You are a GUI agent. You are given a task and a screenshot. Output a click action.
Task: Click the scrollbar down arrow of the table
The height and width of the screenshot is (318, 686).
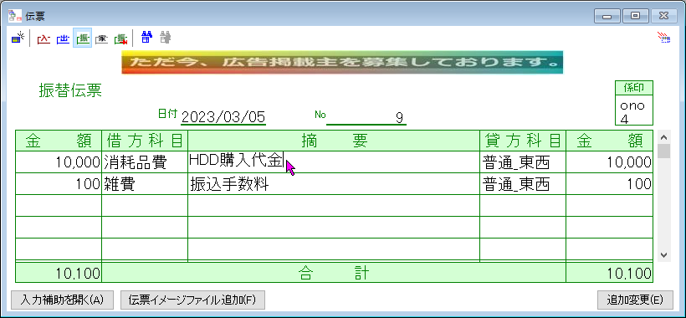(x=663, y=254)
